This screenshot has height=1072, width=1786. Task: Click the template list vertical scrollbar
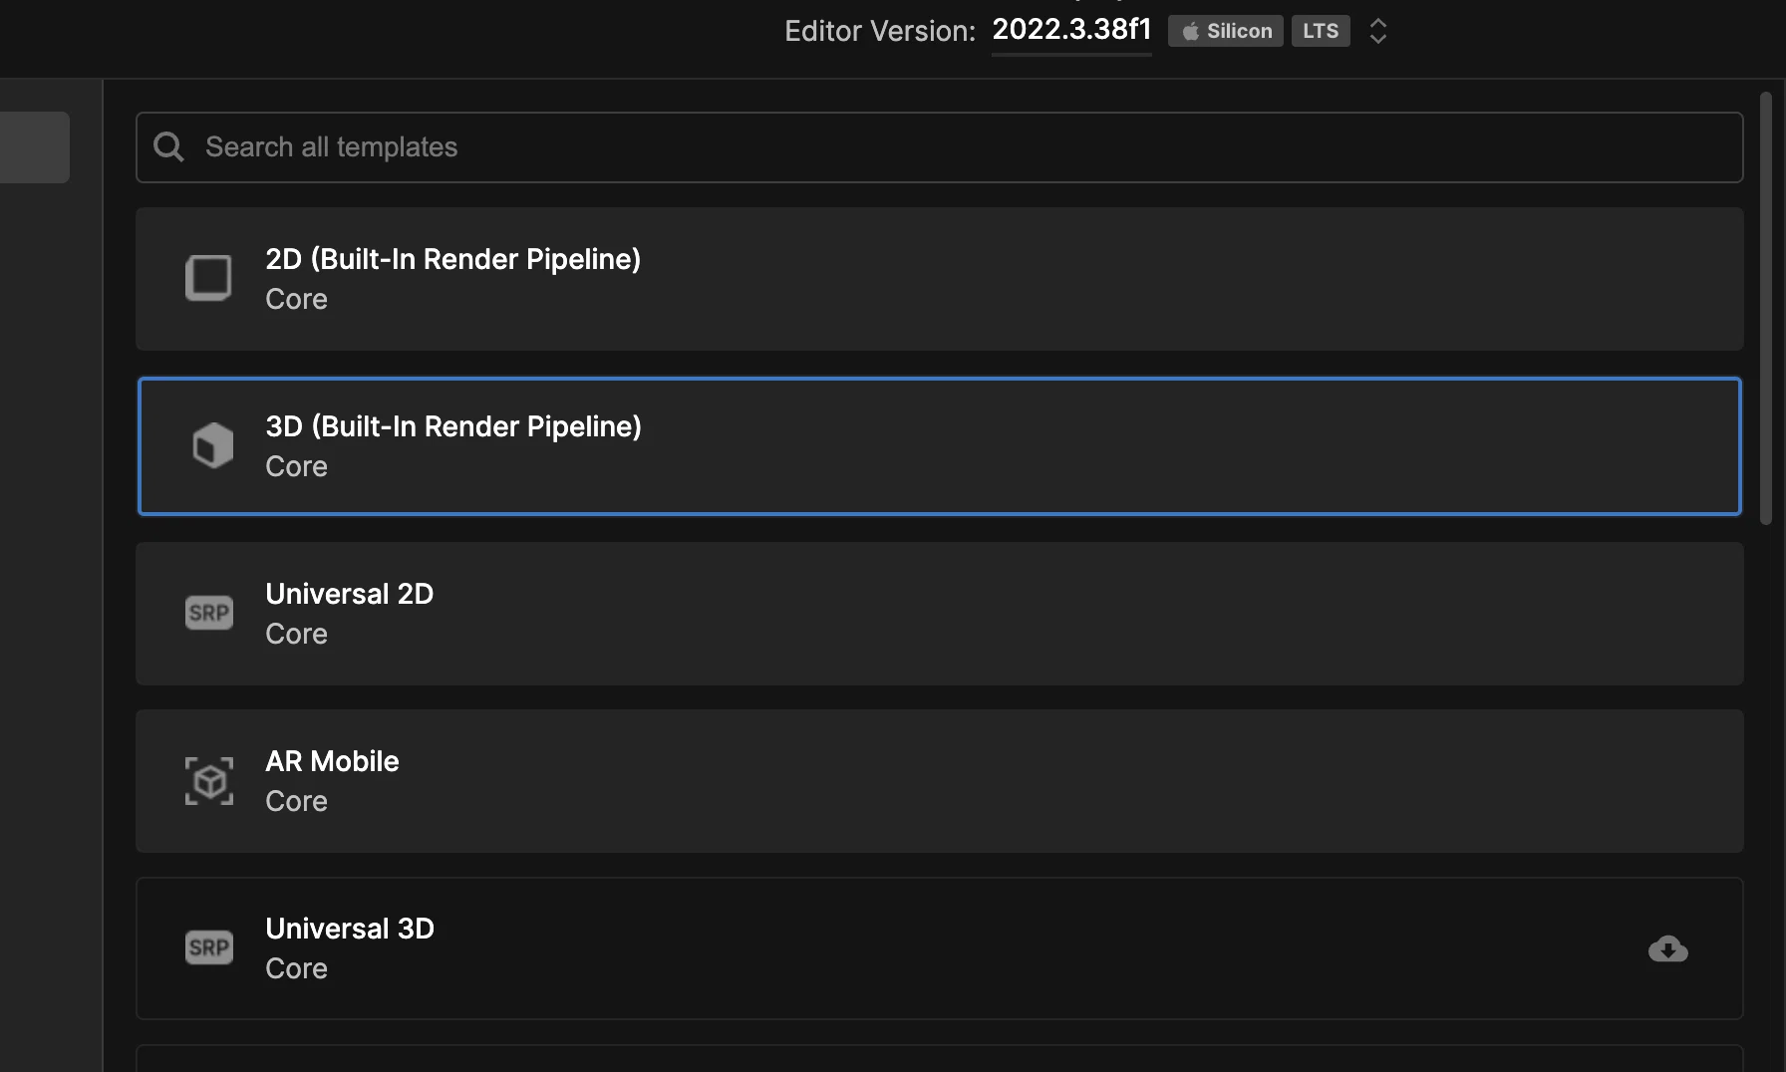pos(1765,309)
